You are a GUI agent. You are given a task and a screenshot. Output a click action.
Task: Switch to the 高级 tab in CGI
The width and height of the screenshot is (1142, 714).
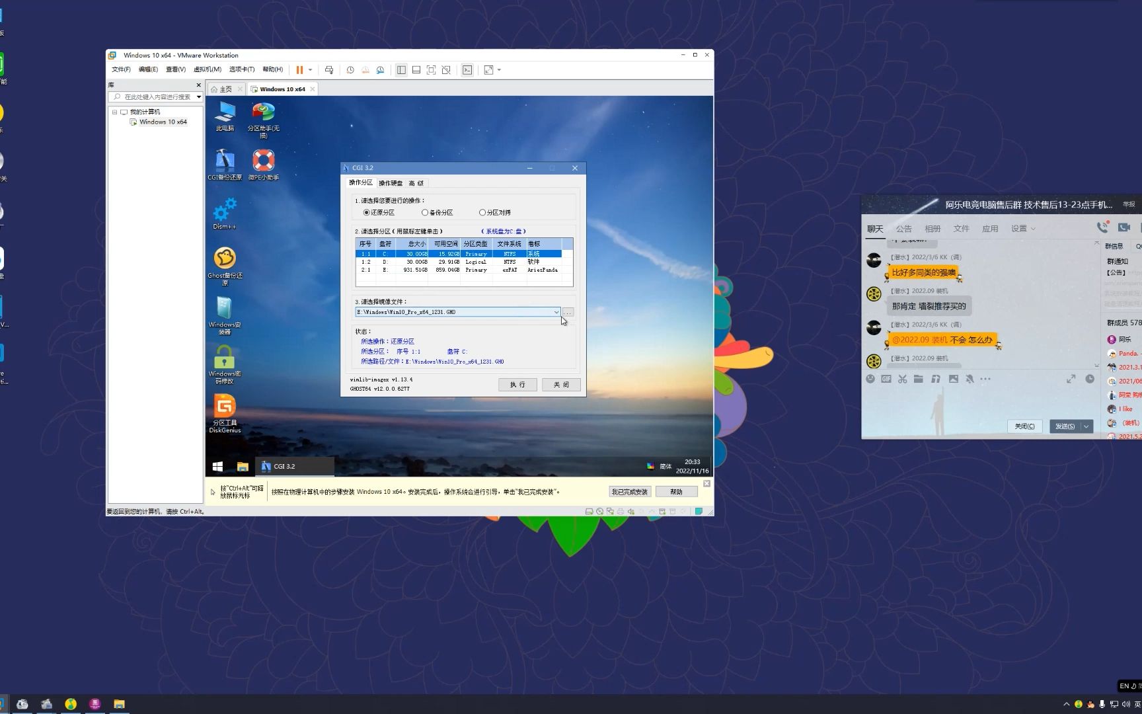click(416, 183)
